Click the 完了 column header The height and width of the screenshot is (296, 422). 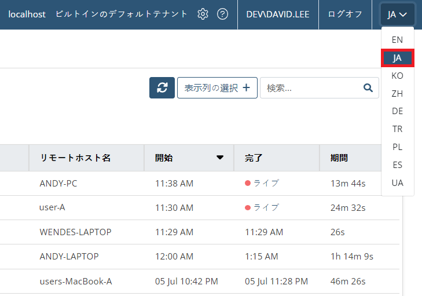click(254, 158)
